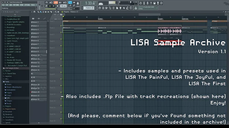
Task: Click the Play button in transport
Action: click(x=50, y=6)
